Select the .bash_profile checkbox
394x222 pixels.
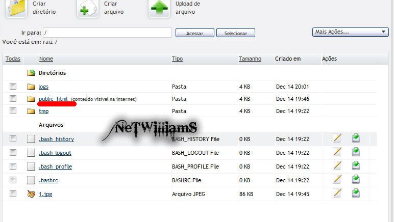click(13, 166)
